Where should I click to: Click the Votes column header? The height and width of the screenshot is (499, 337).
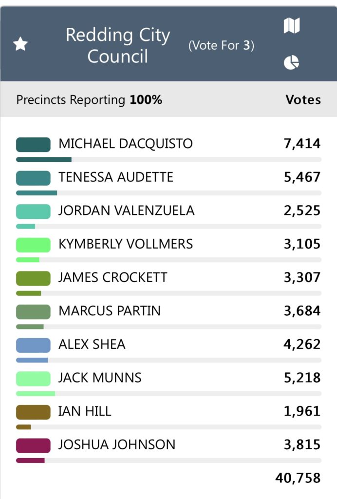tap(303, 100)
